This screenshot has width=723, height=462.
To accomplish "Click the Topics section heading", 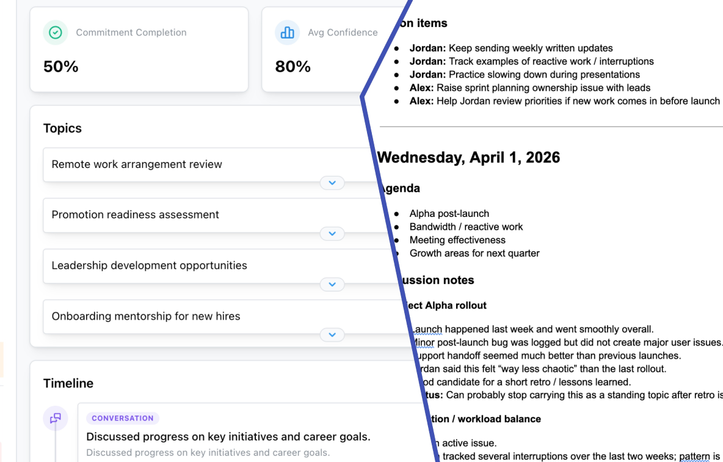I will coord(62,128).
